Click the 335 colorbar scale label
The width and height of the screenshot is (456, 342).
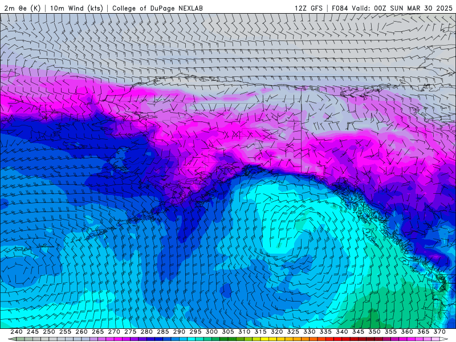click(x=325, y=332)
